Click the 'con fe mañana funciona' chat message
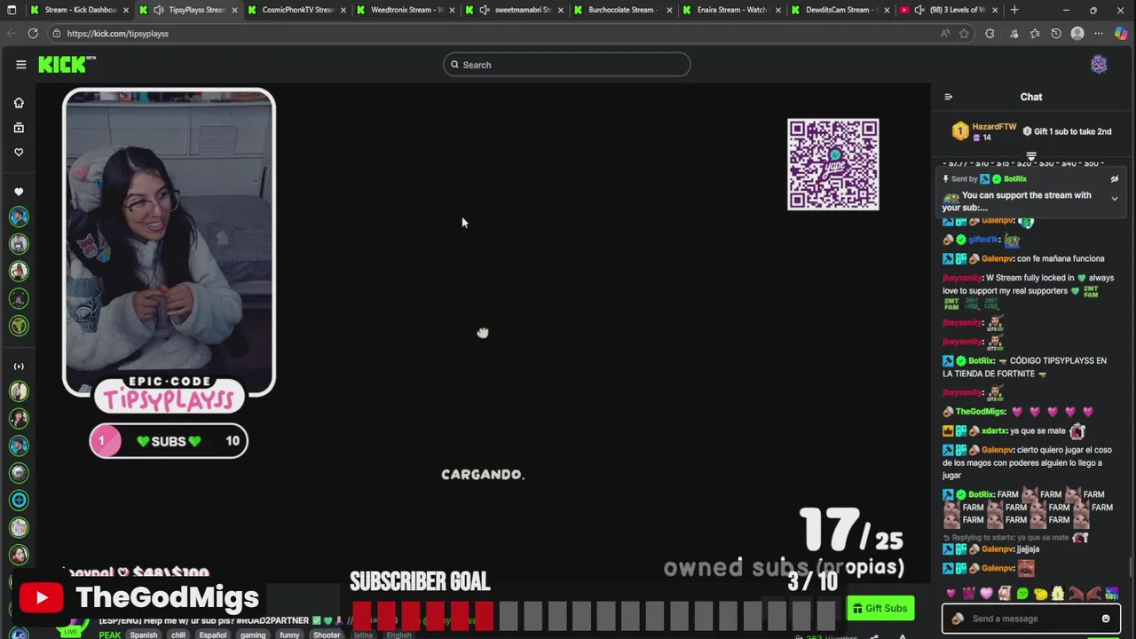Image resolution: width=1136 pixels, height=639 pixels. pos(1061,258)
